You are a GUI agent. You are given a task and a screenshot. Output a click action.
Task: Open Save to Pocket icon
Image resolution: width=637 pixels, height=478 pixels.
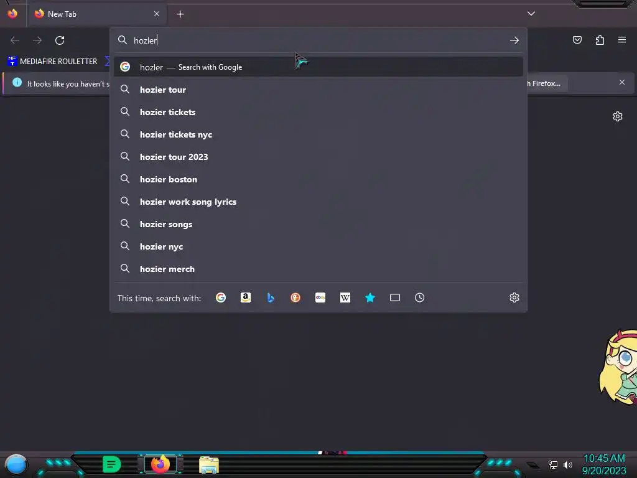pyautogui.click(x=577, y=40)
